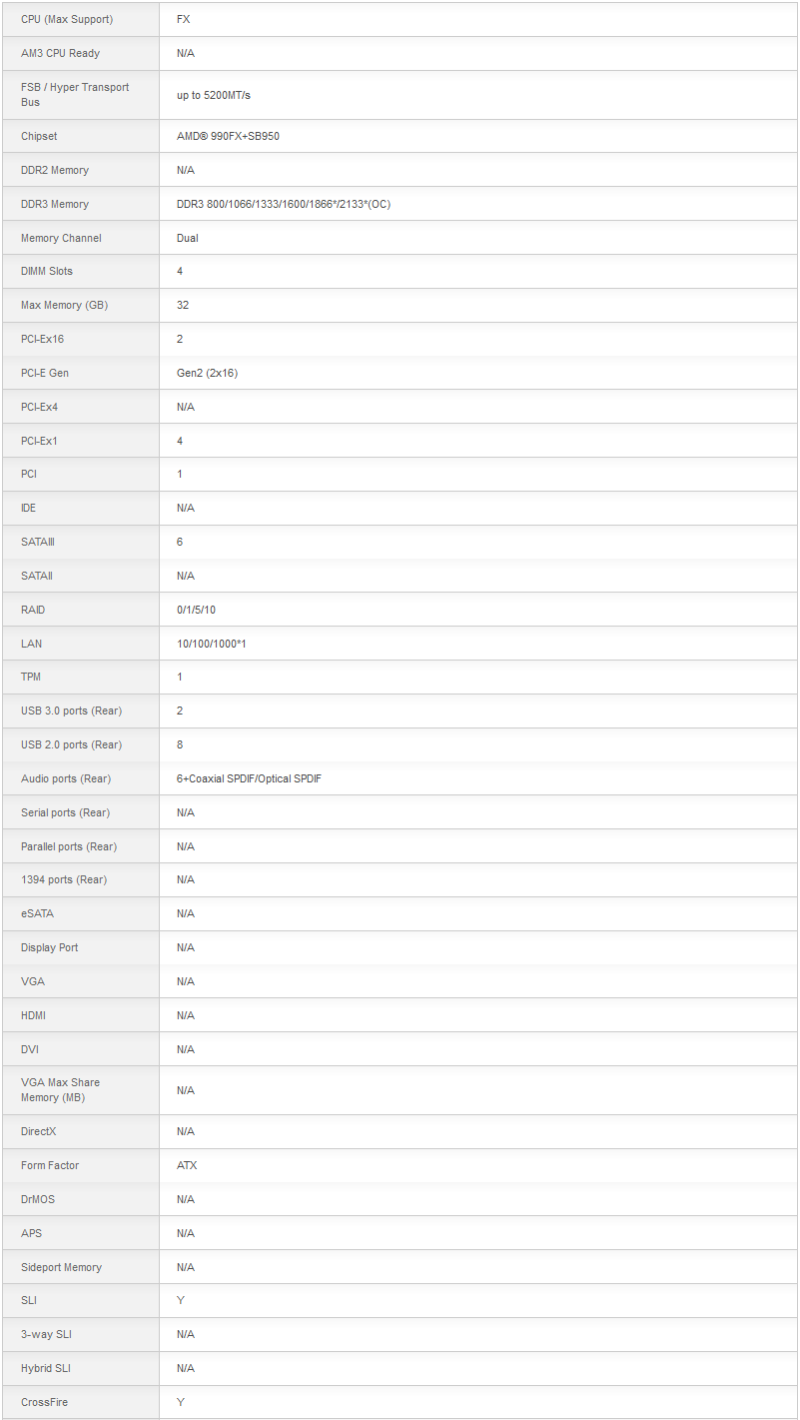Select the 'up to 5200MT/s' value

tap(214, 95)
